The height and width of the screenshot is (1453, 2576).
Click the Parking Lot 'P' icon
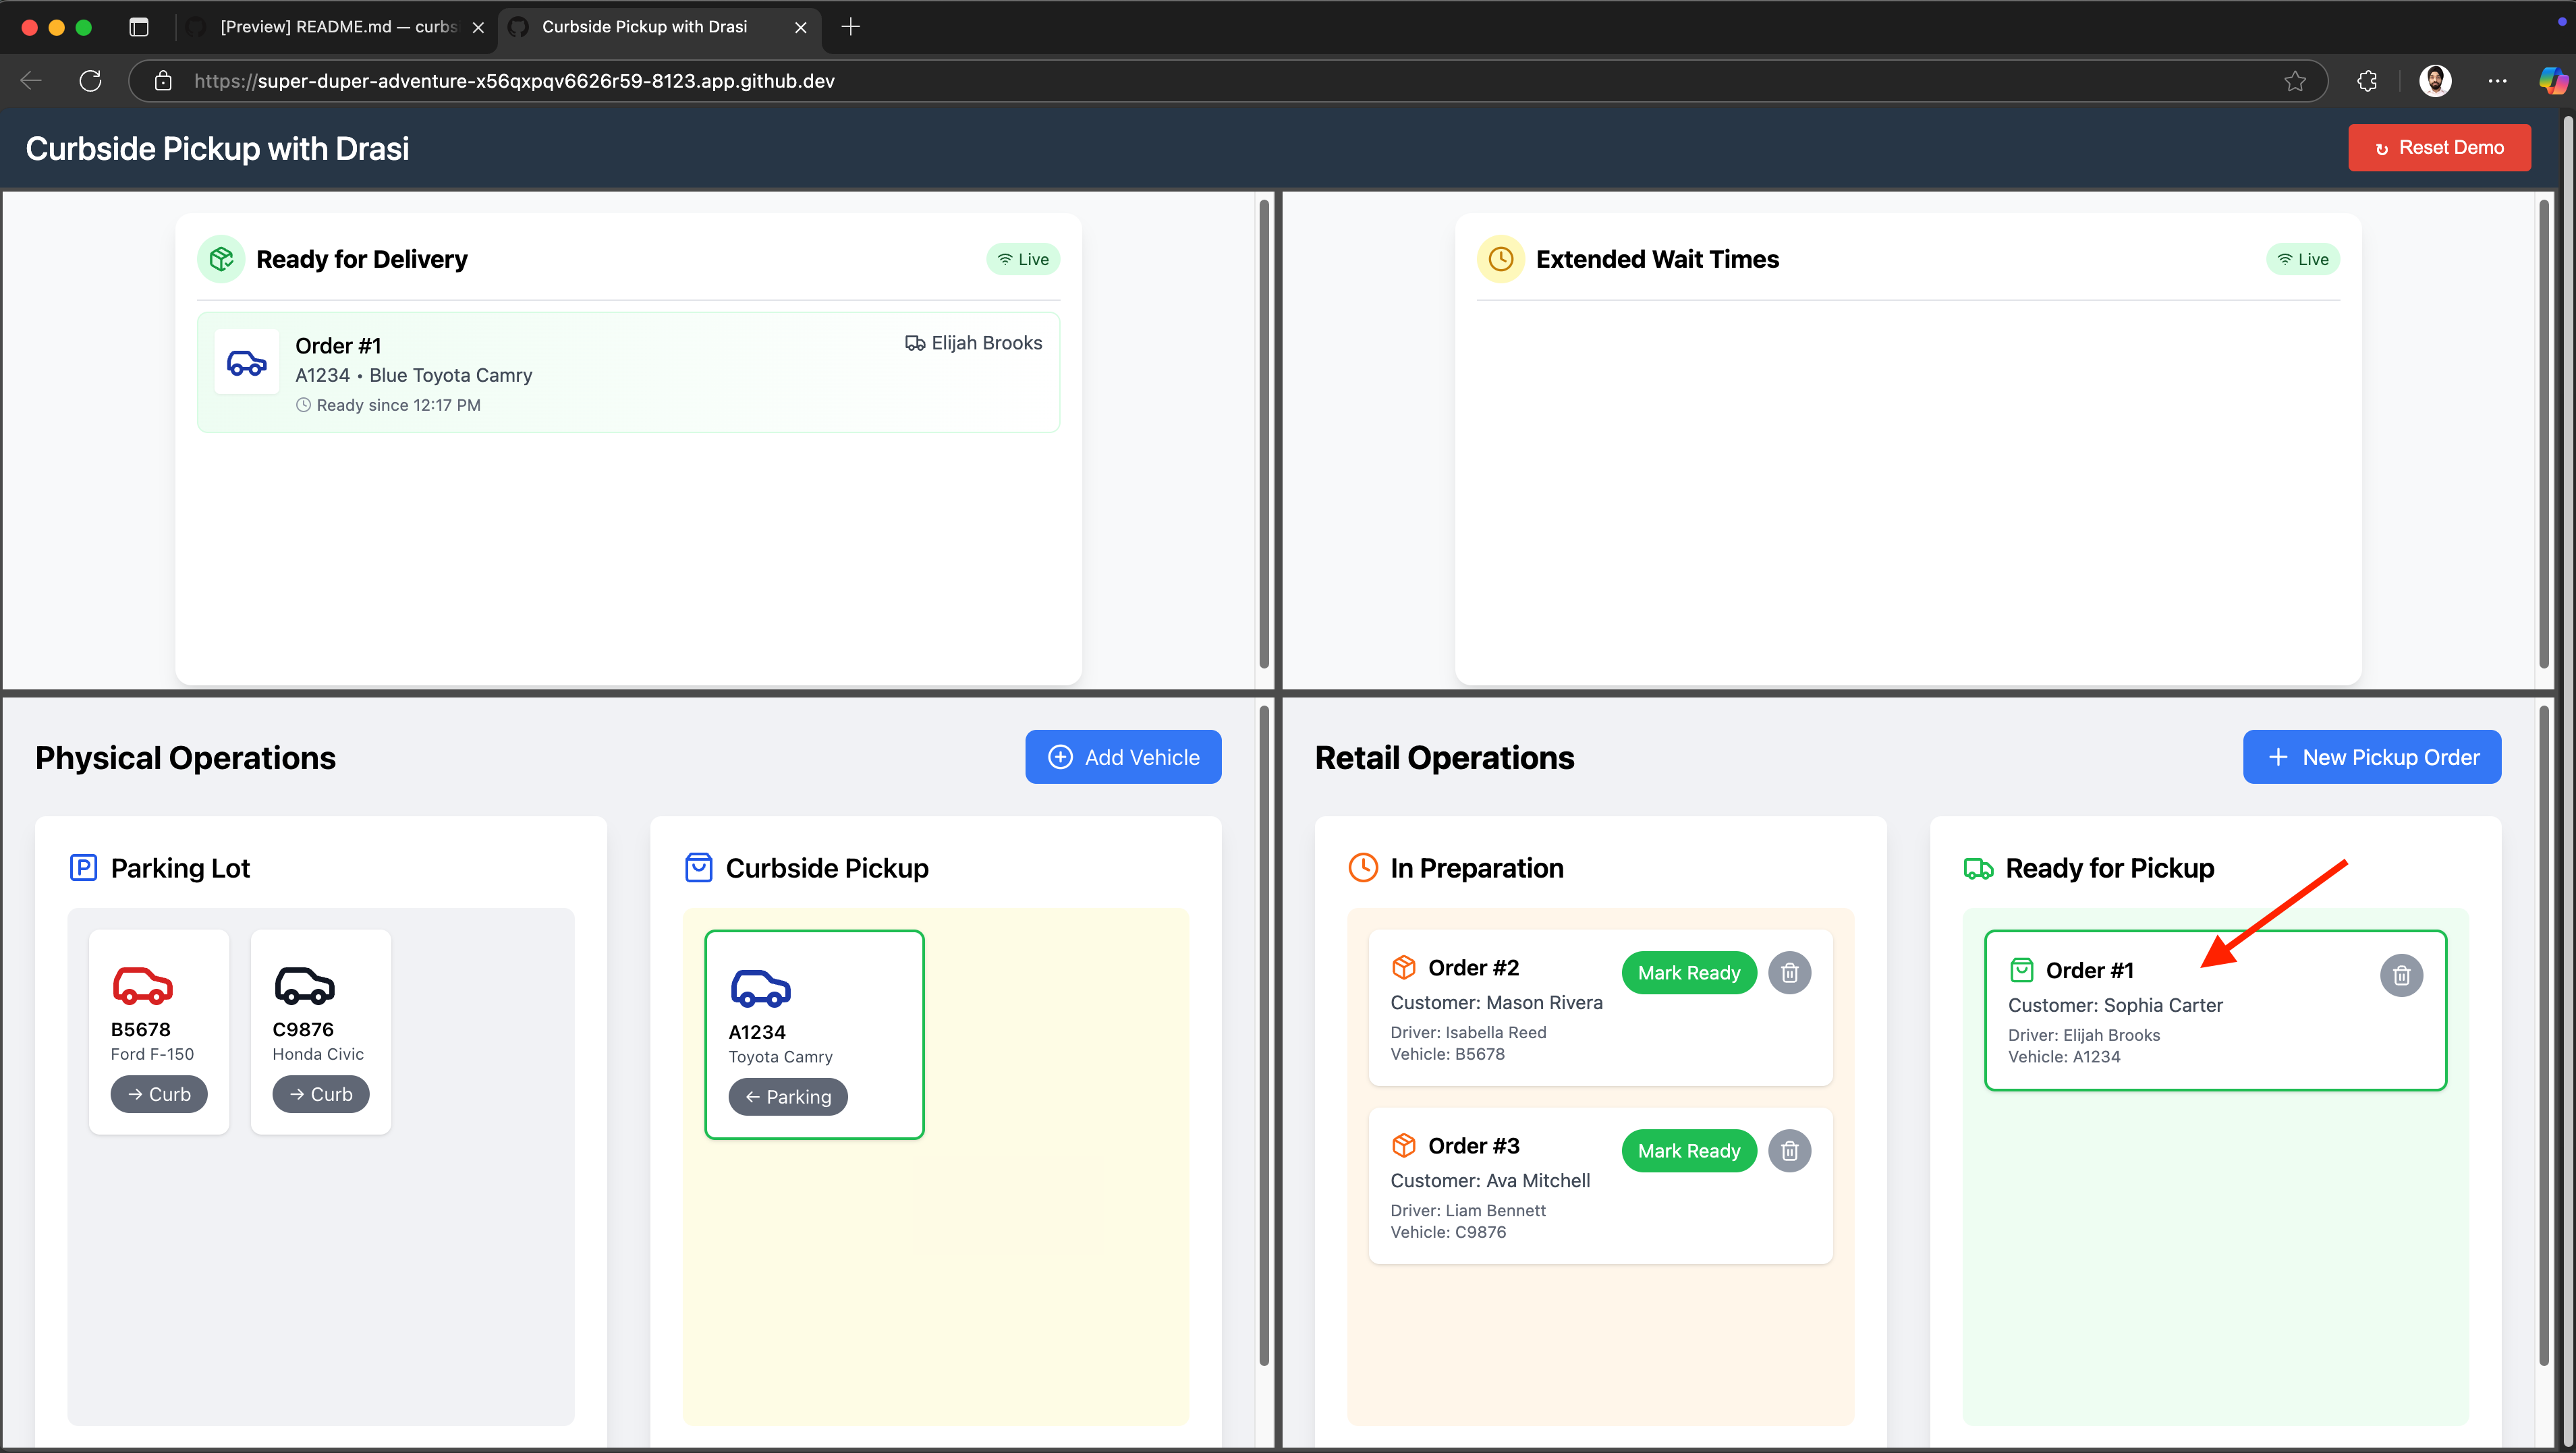(x=83, y=867)
